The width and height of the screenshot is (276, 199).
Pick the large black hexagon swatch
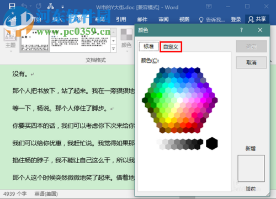tap(212, 143)
